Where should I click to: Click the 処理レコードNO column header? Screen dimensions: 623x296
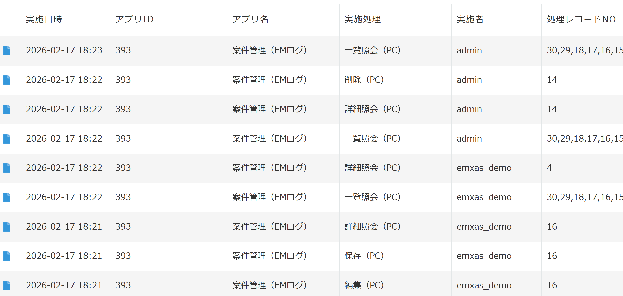pyautogui.click(x=581, y=19)
